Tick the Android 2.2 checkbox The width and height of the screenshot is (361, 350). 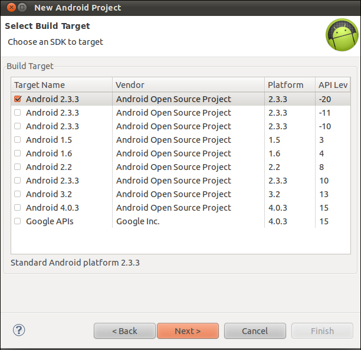18,167
